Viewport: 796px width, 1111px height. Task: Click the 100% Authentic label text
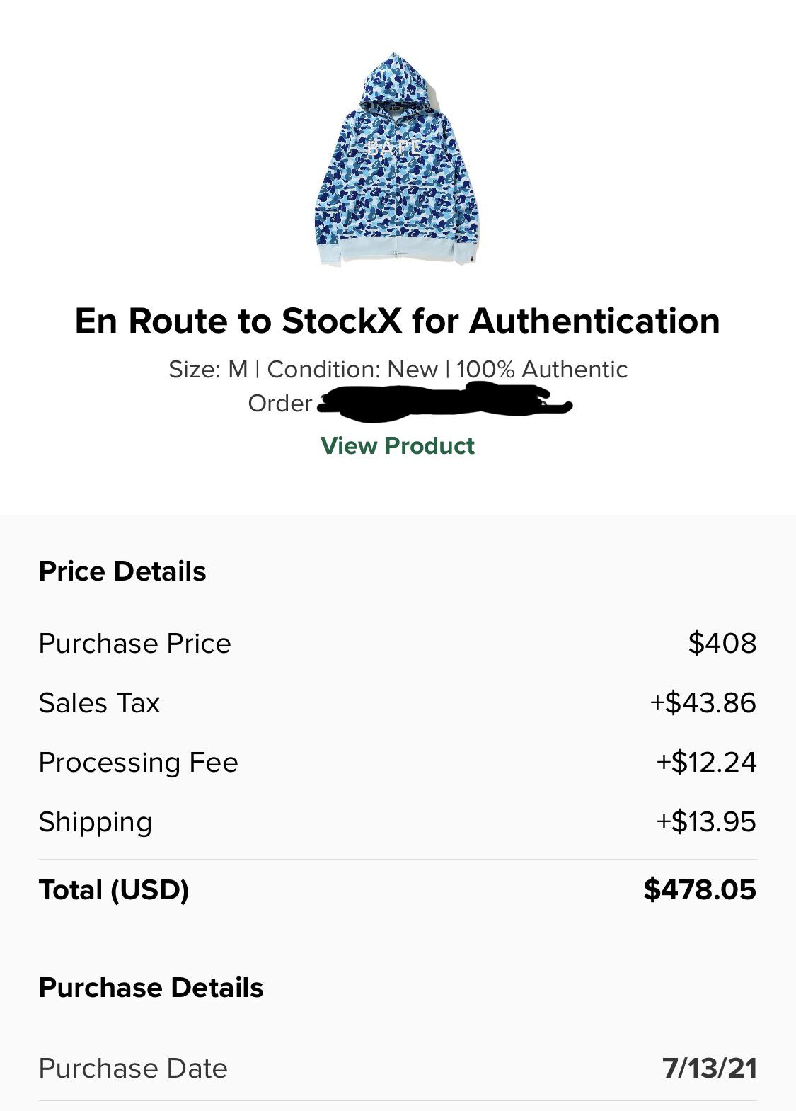pos(541,369)
